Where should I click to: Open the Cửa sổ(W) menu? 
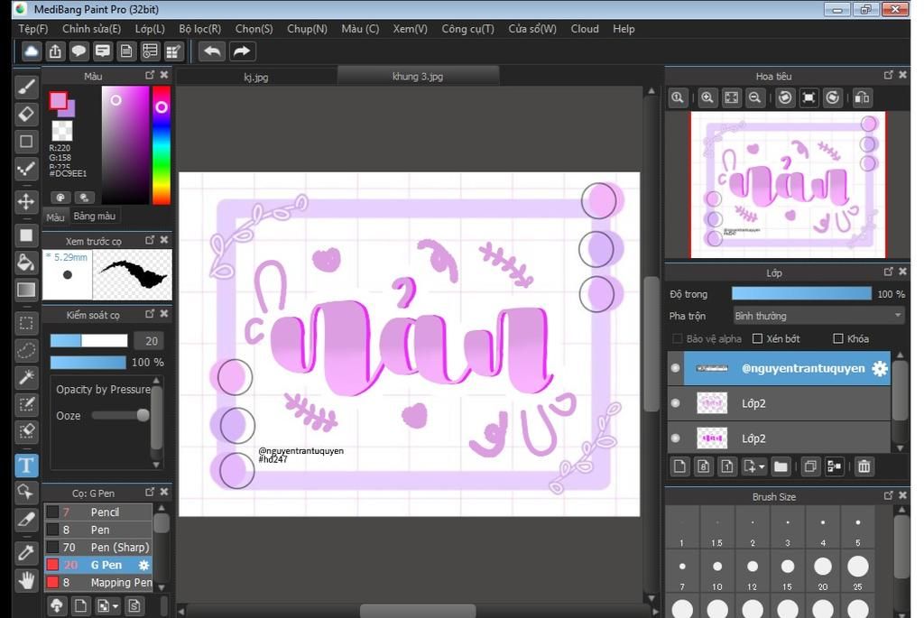tap(532, 29)
